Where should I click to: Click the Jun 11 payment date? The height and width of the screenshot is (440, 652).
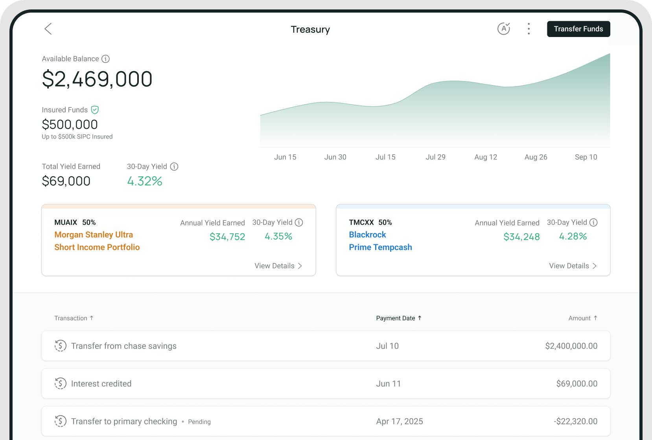coord(389,384)
